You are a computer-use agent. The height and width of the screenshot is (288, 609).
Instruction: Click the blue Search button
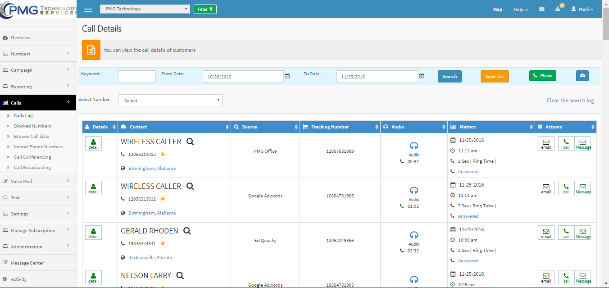click(450, 76)
